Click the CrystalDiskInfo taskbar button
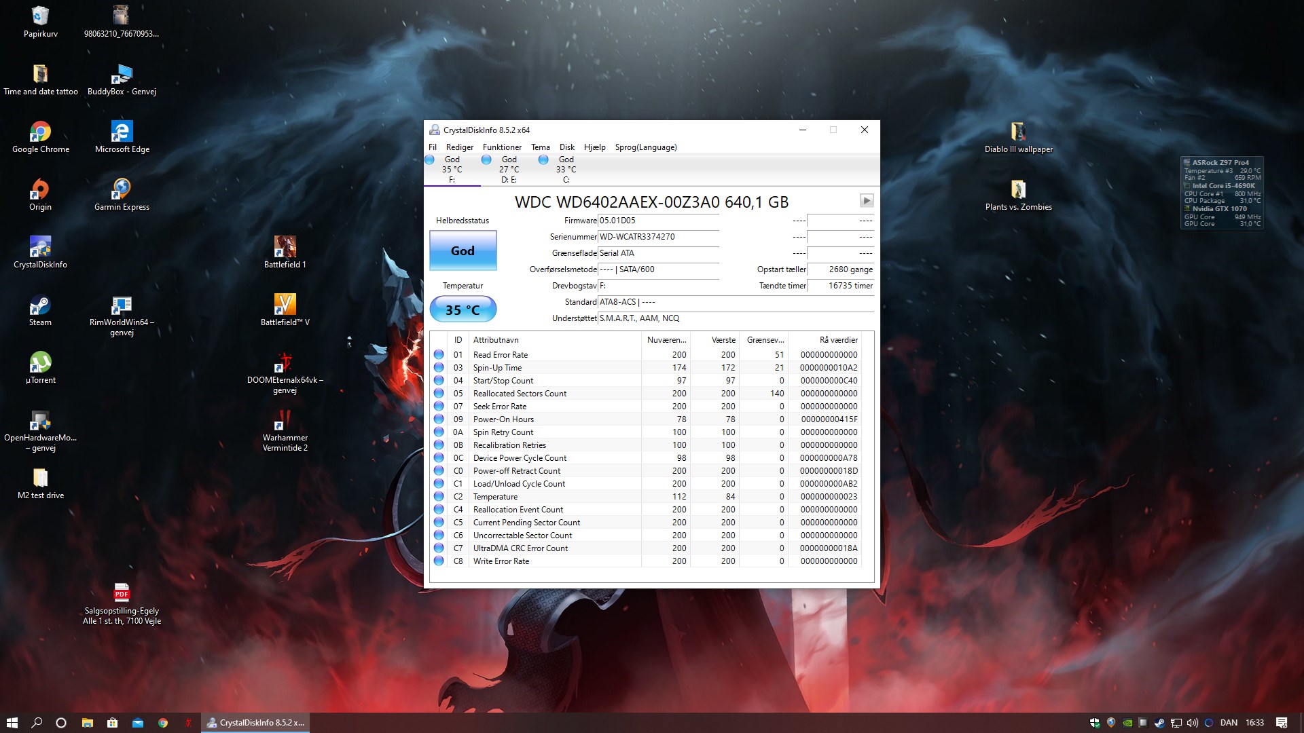The image size is (1304, 733). click(255, 723)
